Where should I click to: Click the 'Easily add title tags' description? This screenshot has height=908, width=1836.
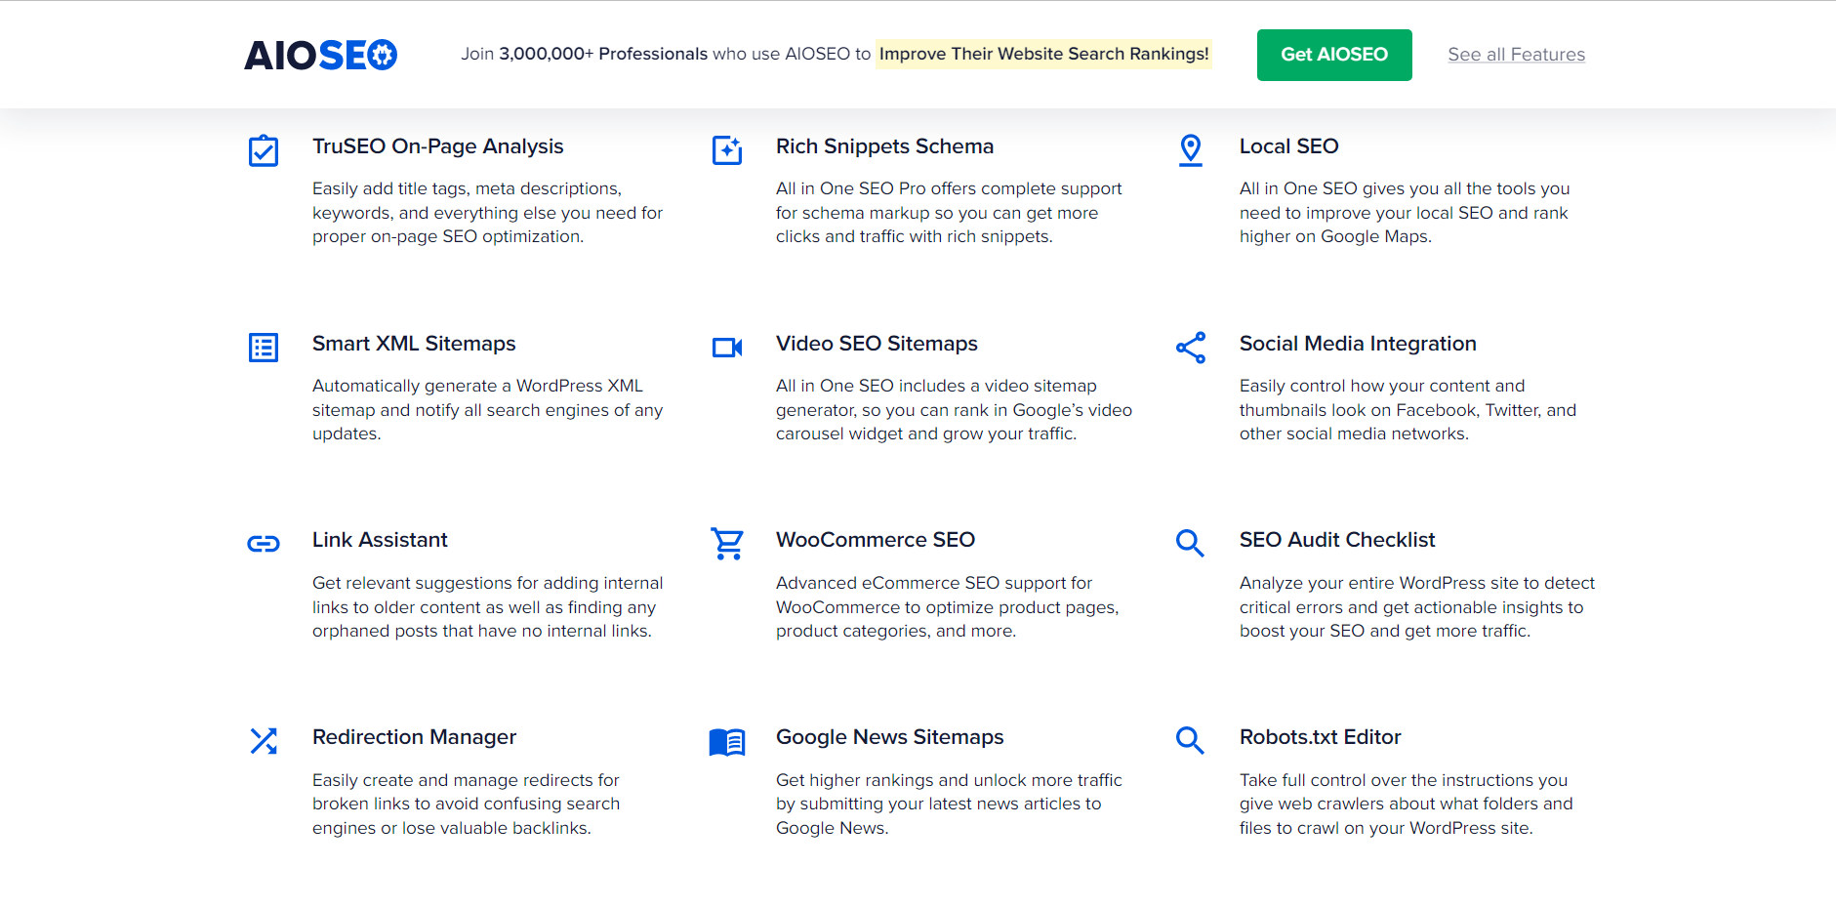pos(487,213)
